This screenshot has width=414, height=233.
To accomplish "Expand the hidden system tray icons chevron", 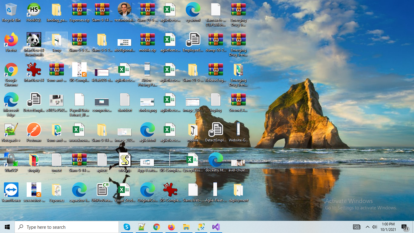I will 367,227.
